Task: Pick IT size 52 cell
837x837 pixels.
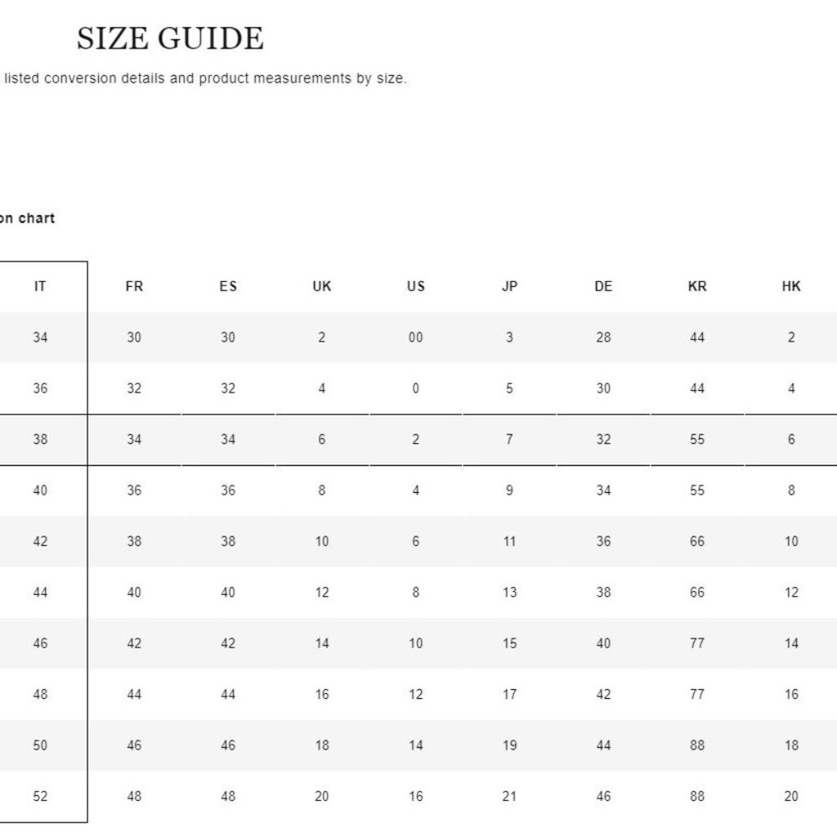Action: 40,797
